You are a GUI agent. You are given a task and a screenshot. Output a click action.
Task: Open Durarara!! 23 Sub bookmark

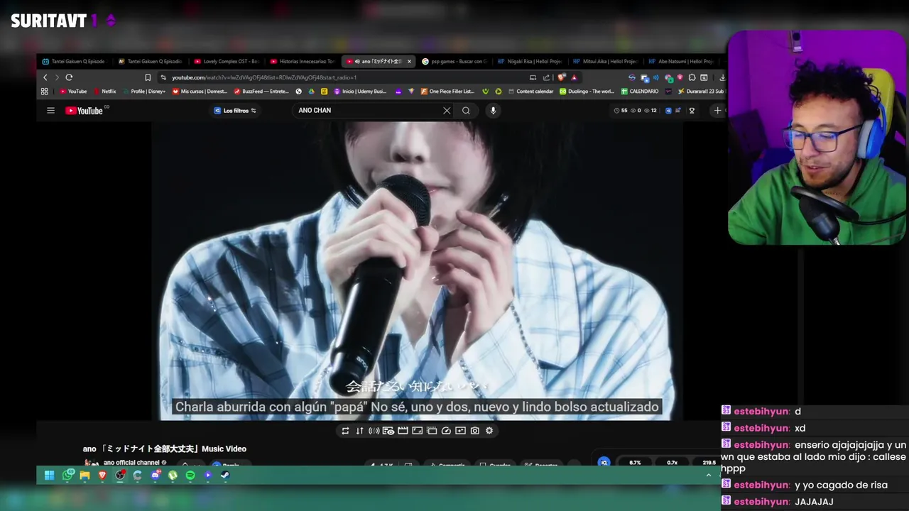click(701, 92)
